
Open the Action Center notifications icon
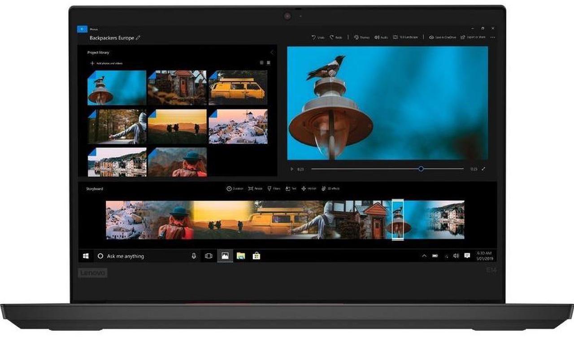(x=467, y=256)
